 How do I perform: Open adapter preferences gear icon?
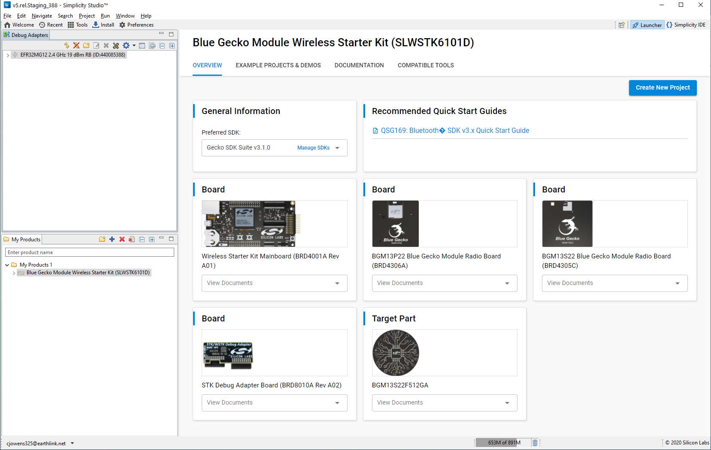(x=126, y=45)
